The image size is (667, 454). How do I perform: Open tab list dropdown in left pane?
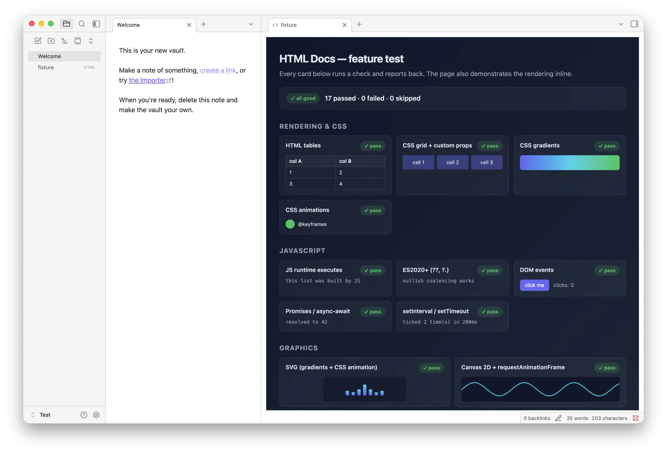click(x=251, y=24)
